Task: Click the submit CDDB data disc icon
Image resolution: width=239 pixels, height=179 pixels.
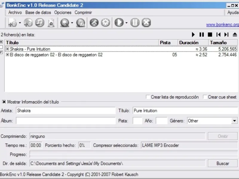Action: pyautogui.click(x=80, y=23)
